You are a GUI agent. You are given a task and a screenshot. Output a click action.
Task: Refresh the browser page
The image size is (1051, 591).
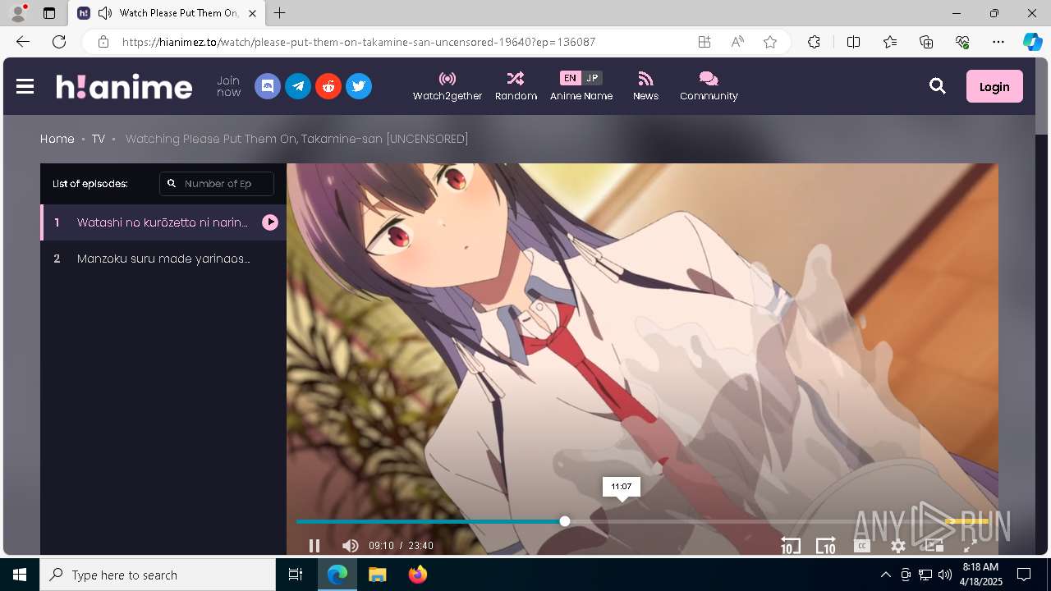pyautogui.click(x=59, y=42)
